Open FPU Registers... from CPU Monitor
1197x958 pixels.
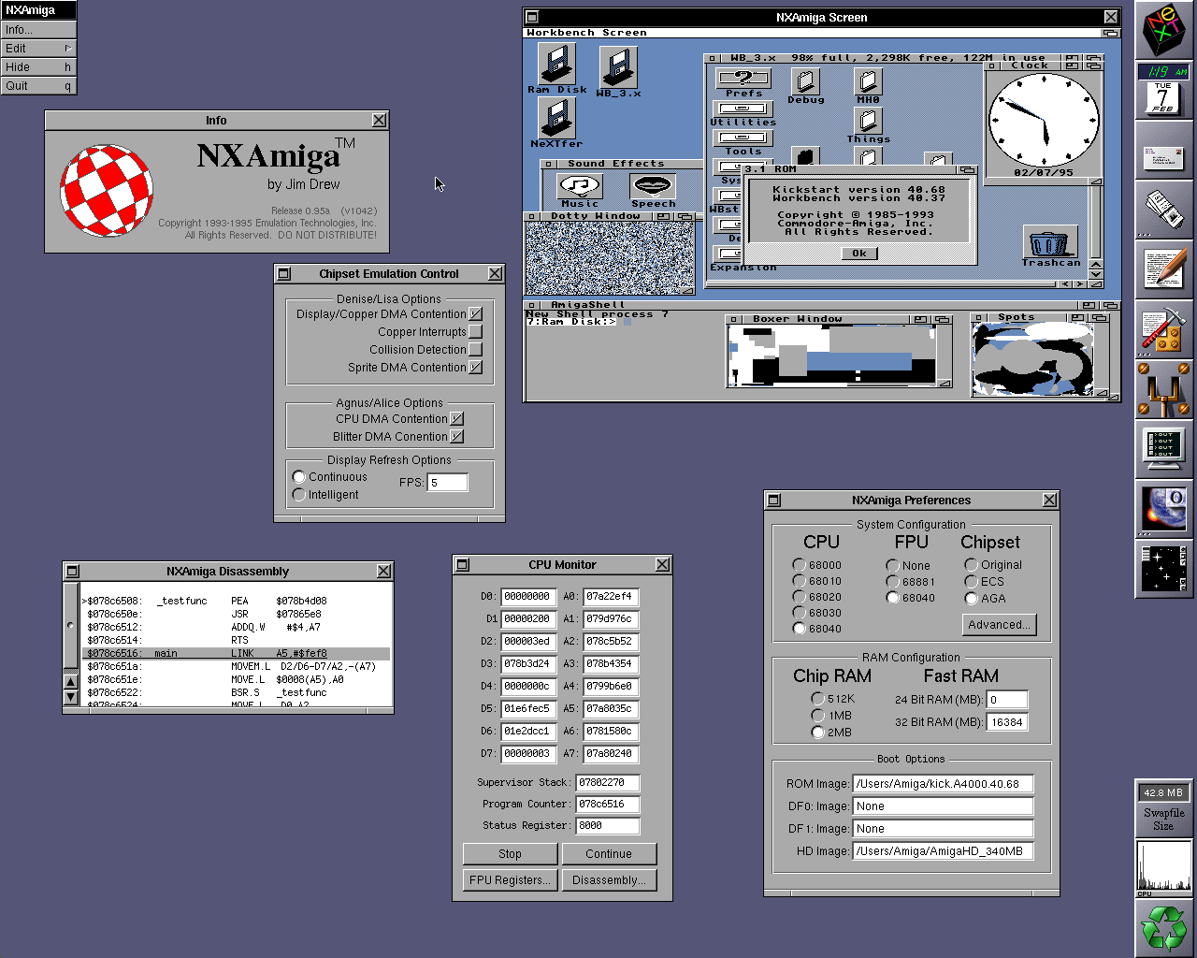click(511, 880)
